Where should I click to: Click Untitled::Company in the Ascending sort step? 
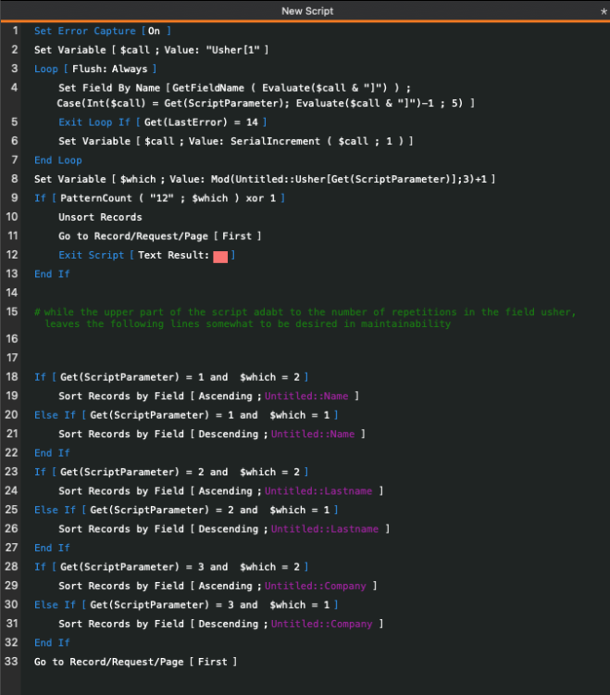[316, 586]
